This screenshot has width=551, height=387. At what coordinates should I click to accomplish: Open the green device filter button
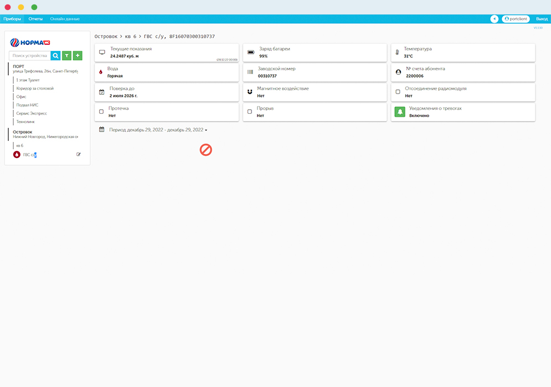(66, 55)
